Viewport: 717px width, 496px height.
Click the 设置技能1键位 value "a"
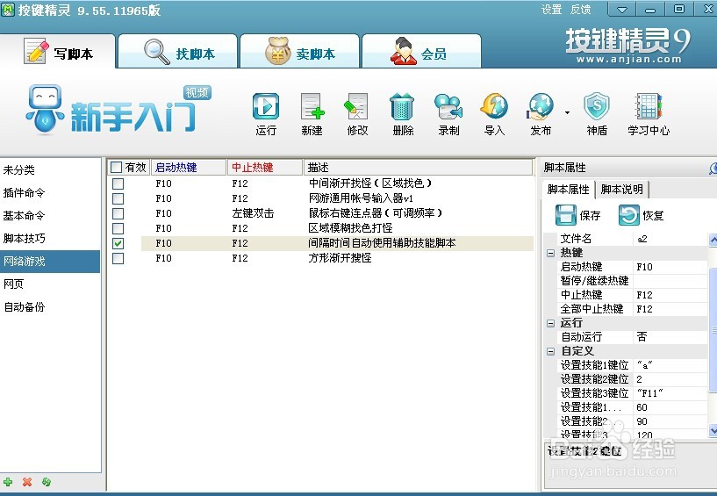coord(670,365)
